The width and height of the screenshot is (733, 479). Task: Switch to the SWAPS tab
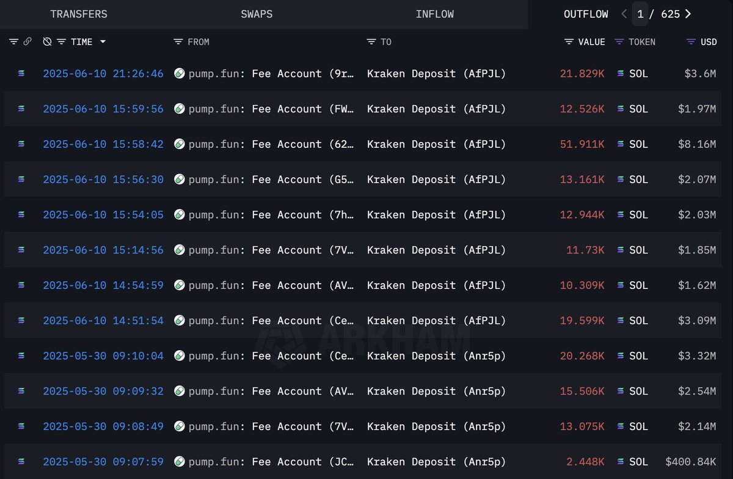257,14
